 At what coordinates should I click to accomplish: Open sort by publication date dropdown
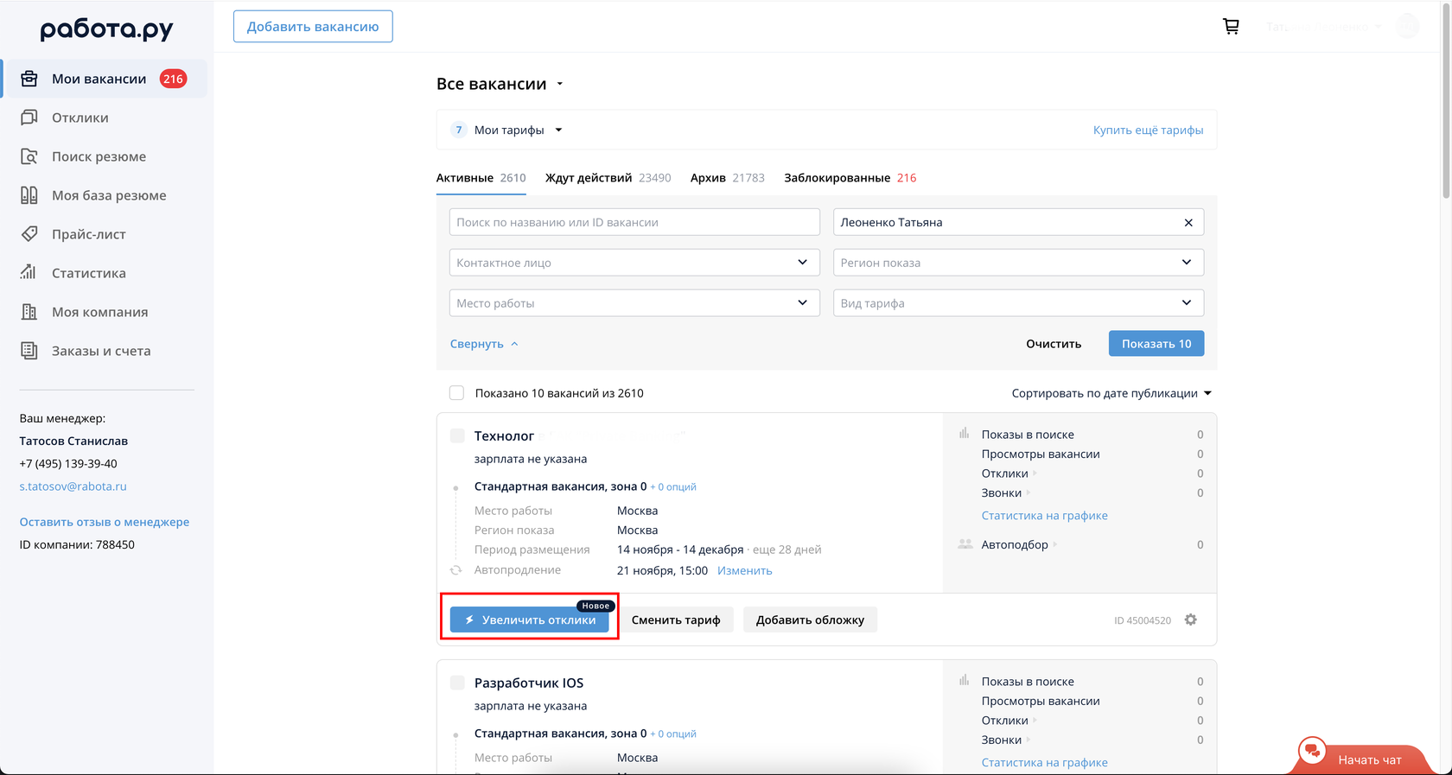click(x=1111, y=393)
